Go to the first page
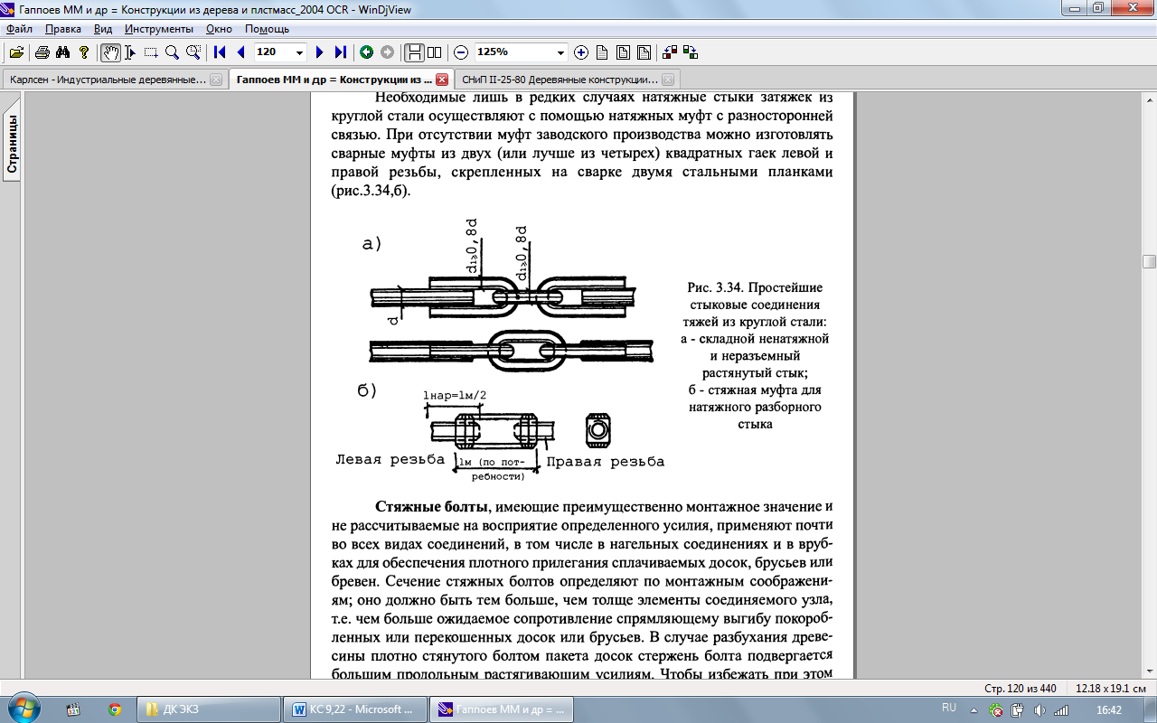This screenshot has height=723, width=1157. click(220, 52)
